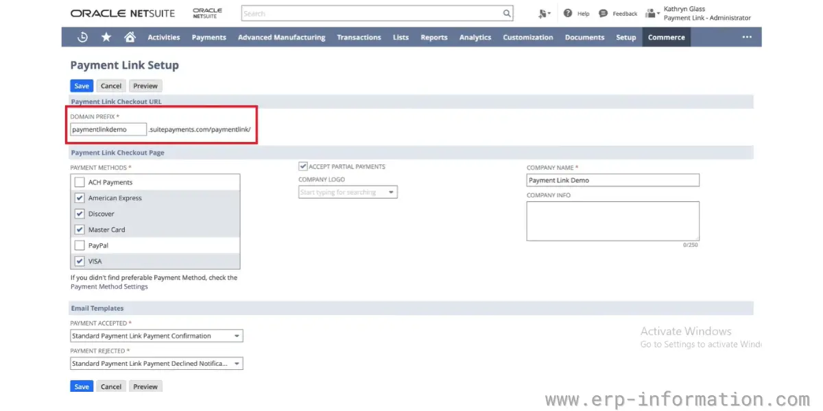Open the Customization menu

[x=528, y=37]
